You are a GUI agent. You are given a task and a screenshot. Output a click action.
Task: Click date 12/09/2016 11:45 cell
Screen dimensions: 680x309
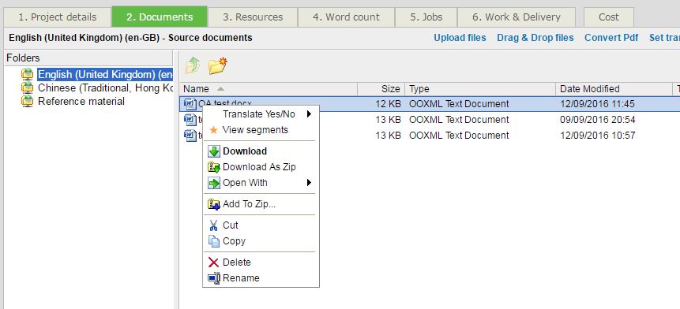click(x=598, y=104)
